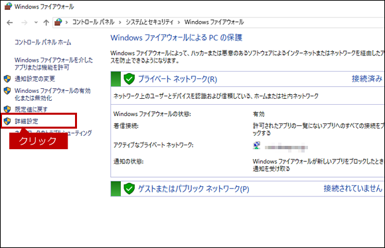Viewport: 385px width, 248px height.
Task: Expand chevron after コントロール パネル breadcrumb
Action: pyautogui.click(x=120, y=23)
